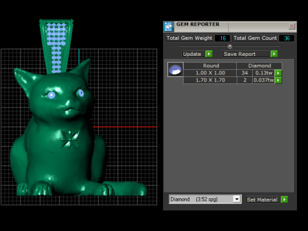This screenshot has height=231, width=308.
Task: Click the Set Material label
Action: tap(262, 200)
